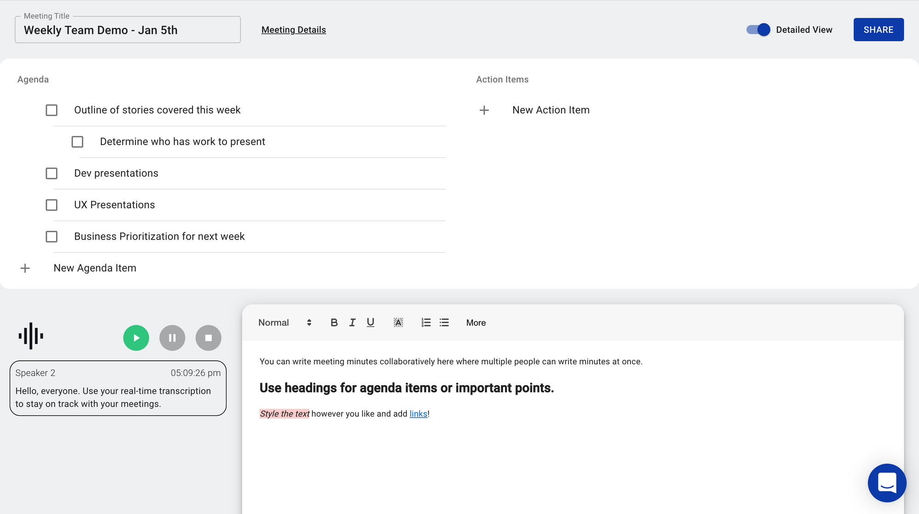Expand the More formatting options menu
Image resolution: width=919 pixels, height=514 pixels.
(x=475, y=322)
